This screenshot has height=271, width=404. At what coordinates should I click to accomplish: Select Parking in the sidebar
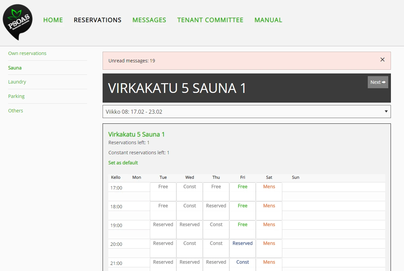16,96
